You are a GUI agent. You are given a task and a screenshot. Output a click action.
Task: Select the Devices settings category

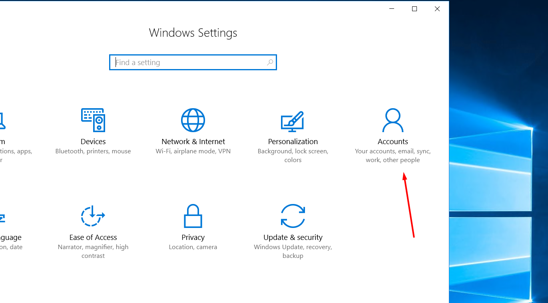[x=93, y=141]
